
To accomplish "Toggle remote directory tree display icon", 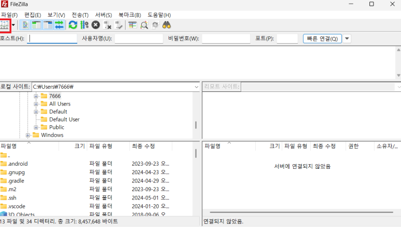I will click(x=48, y=25).
